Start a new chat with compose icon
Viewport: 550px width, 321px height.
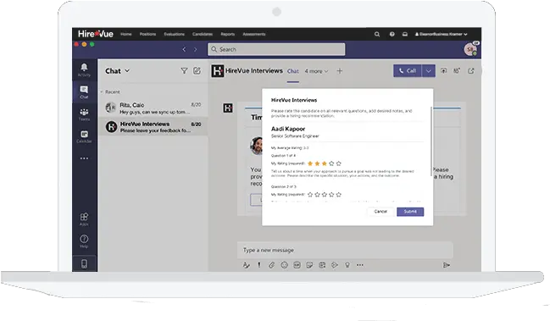point(197,71)
